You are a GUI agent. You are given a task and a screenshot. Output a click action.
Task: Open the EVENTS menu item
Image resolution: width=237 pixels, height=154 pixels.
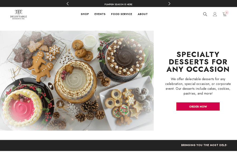(x=100, y=14)
